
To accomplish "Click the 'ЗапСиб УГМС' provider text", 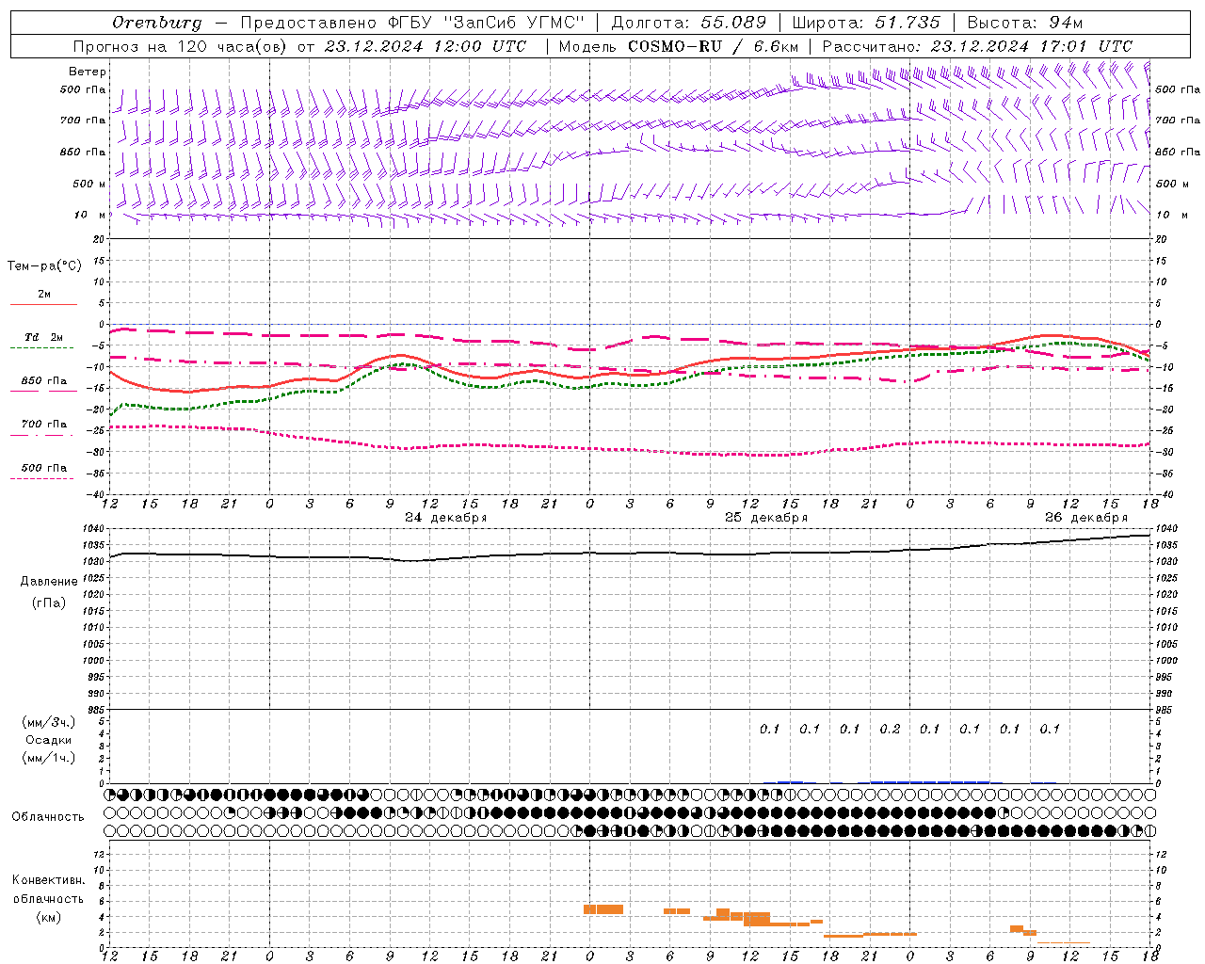I will coord(515,23).
